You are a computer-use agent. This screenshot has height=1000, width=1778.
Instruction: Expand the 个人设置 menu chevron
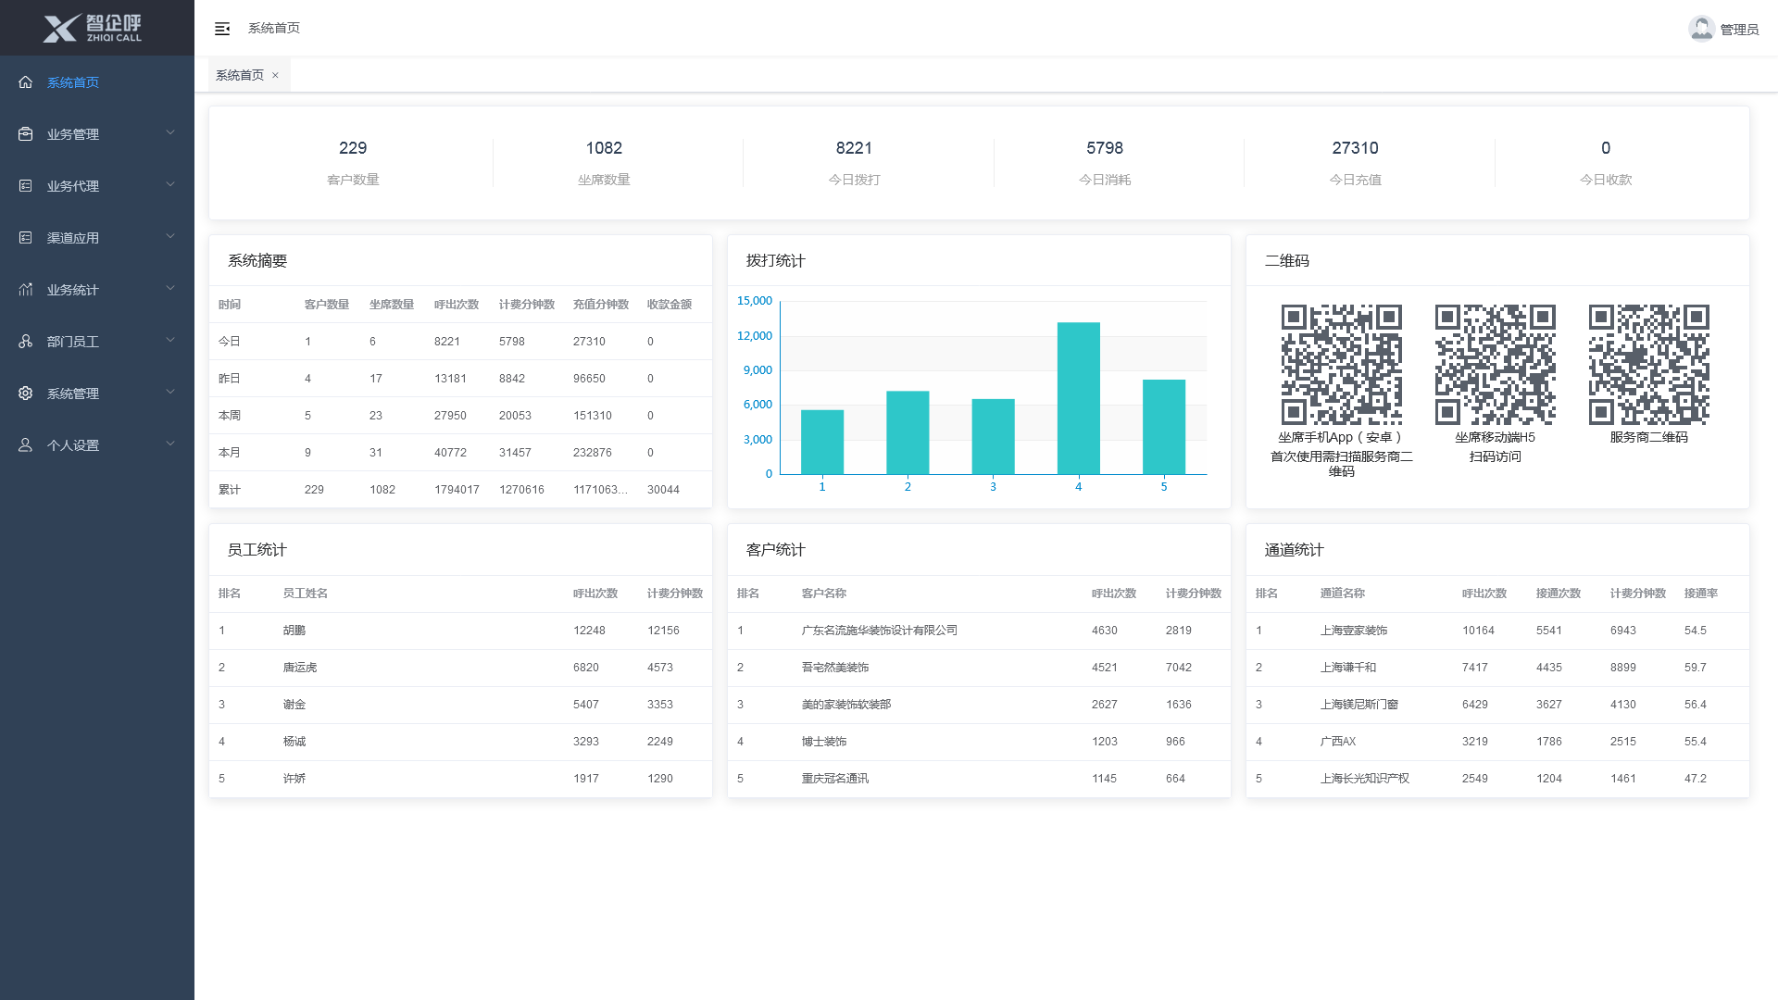[x=170, y=444]
